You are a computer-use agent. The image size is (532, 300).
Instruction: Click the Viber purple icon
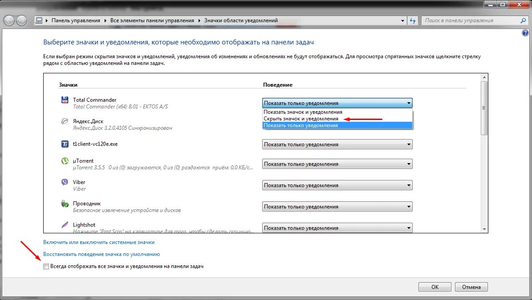click(65, 182)
